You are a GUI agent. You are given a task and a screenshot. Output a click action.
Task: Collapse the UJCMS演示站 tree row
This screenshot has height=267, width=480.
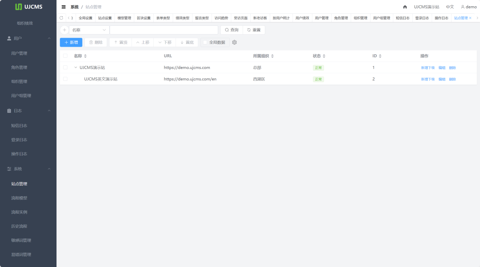pos(76,67)
